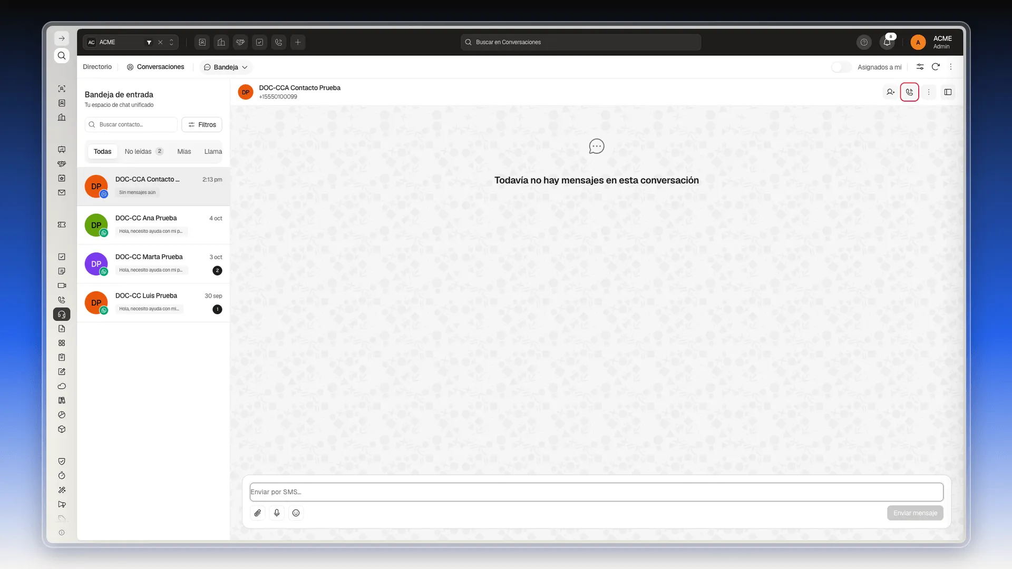Open the Directorio tab
1012x569 pixels.
(97, 67)
